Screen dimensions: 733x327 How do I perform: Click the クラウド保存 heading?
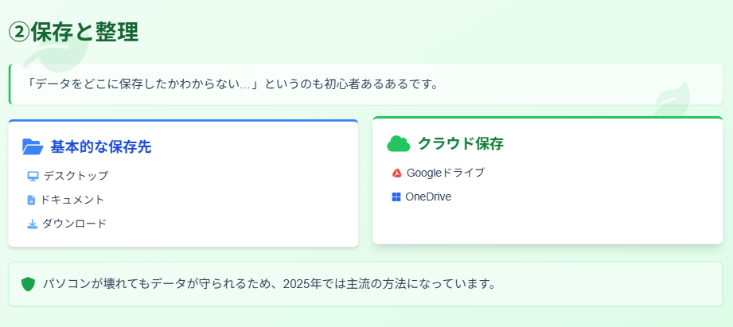point(461,143)
